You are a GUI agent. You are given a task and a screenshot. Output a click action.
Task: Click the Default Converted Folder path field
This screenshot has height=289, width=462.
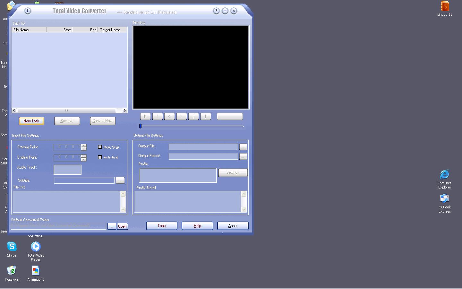pyautogui.click(x=59, y=226)
